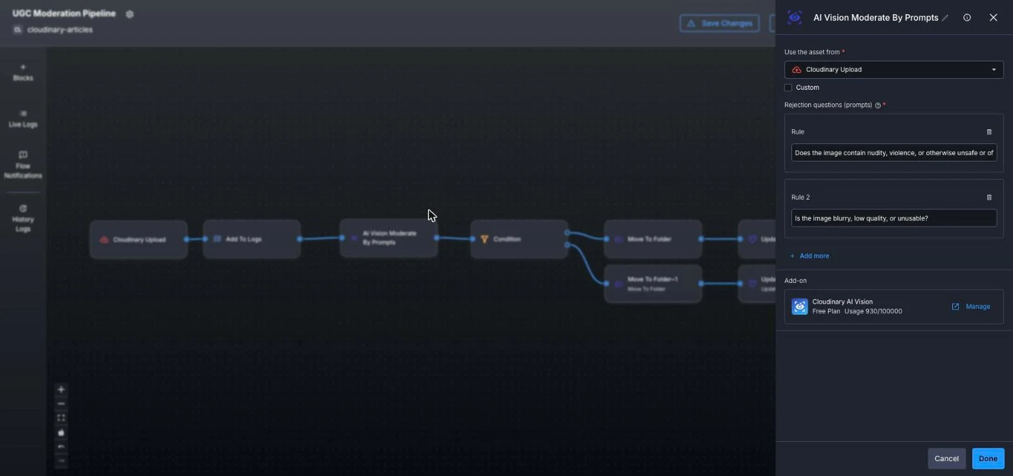Click the Done button
Viewport: 1013px width, 476px height.
988,459
